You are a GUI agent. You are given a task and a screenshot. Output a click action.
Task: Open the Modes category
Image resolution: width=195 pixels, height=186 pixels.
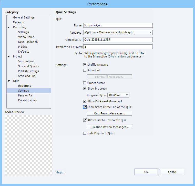pos(23,47)
